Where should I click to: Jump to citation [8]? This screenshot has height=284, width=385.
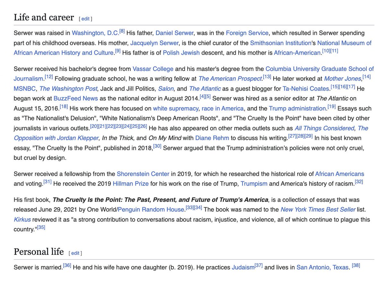coord(122,31)
